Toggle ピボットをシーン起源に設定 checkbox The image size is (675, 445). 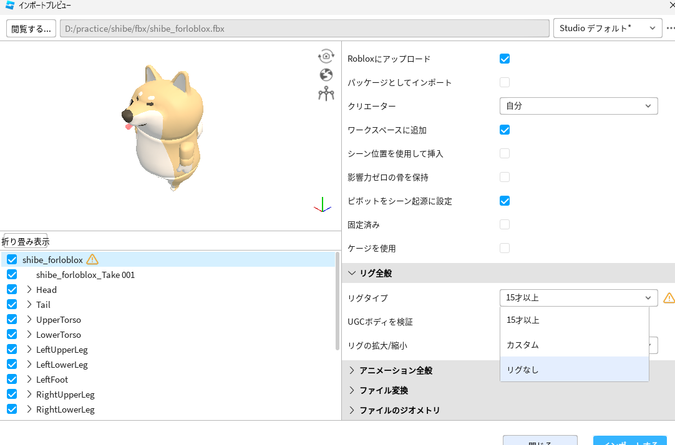pos(505,201)
